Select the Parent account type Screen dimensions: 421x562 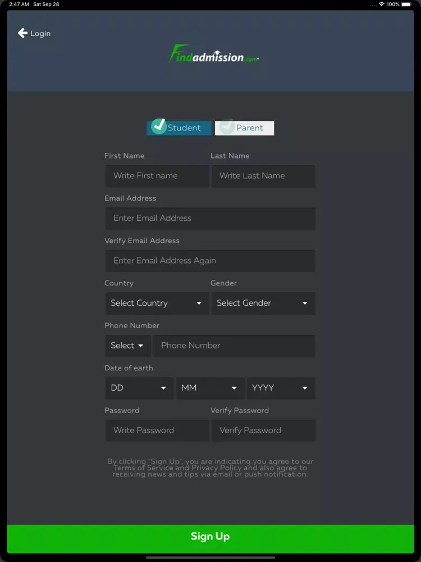[245, 128]
